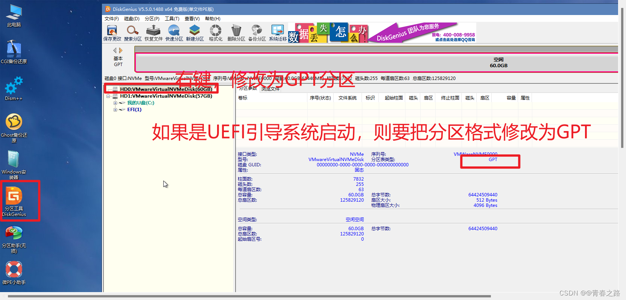Click the 7832 cylinders value
Screen dimensions: 626x300
[x=359, y=179]
